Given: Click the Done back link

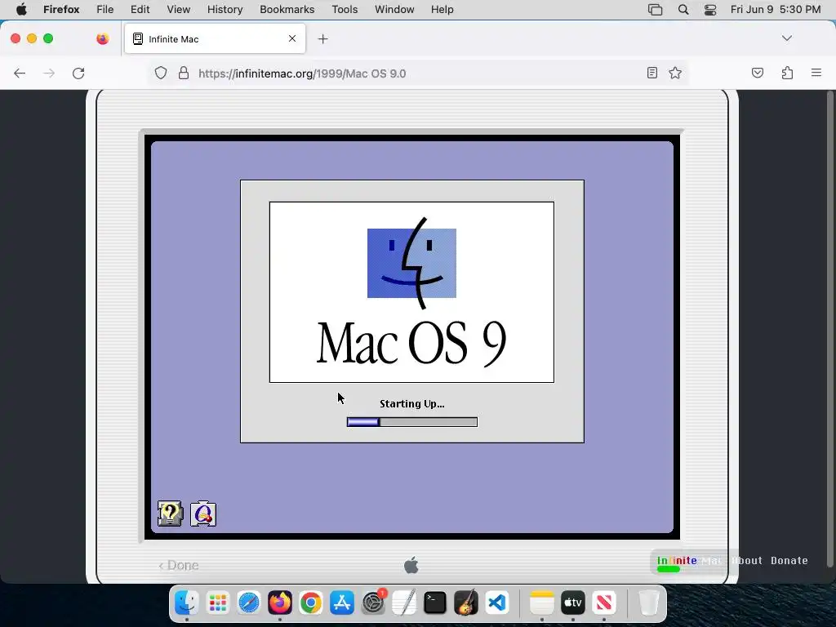Looking at the screenshot, I should point(179,565).
